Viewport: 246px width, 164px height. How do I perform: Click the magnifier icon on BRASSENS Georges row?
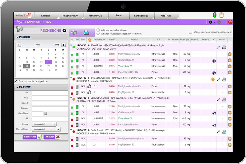[218, 80]
